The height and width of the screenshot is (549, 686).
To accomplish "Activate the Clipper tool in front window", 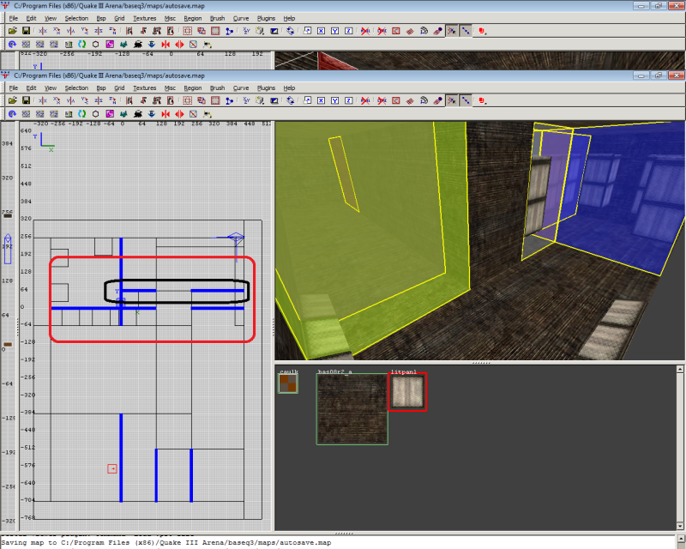I will 229,100.
